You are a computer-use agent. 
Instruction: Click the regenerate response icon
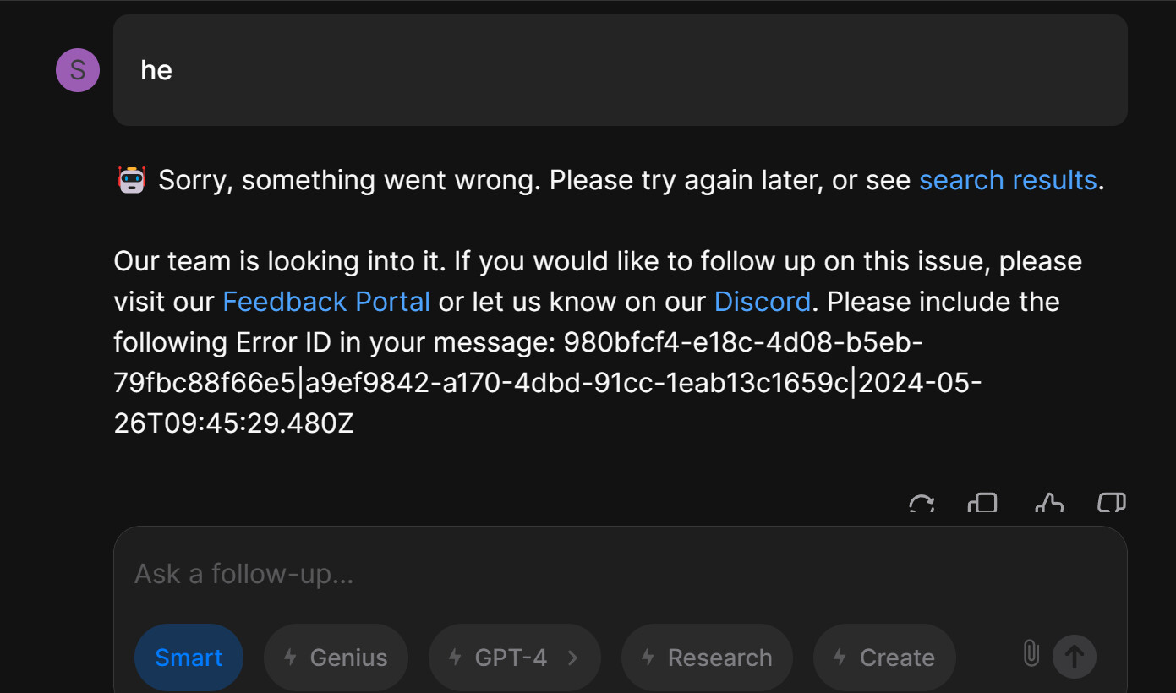(x=921, y=505)
